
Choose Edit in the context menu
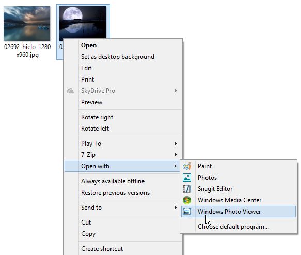click(x=123, y=68)
